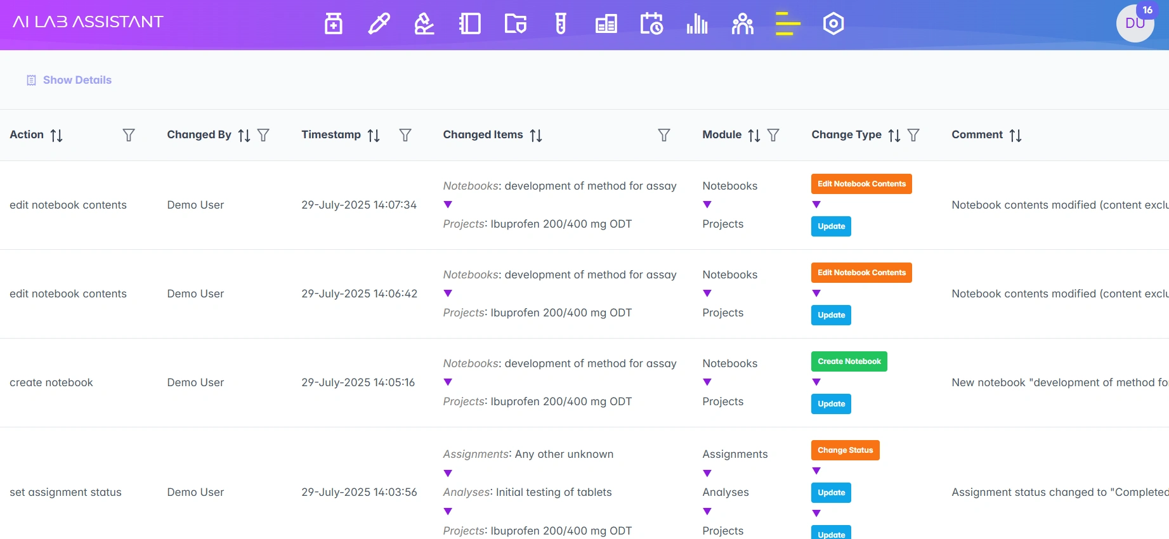
Task: Open the calendar with clock icon
Action: click(x=651, y=24)
